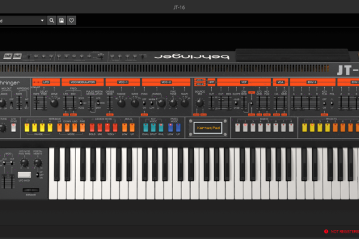Select bank 2 white button
The width and height of the screenshot is (359, 239).
pyautogui.click(x=245, y=128)
